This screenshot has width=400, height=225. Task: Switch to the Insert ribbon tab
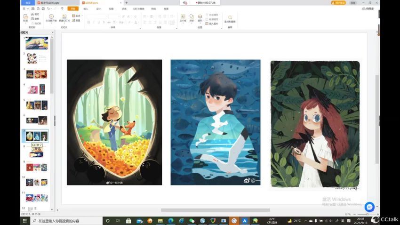point(86,8)
